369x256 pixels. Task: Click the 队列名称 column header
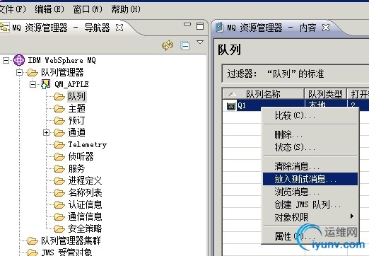click(263, 94)
